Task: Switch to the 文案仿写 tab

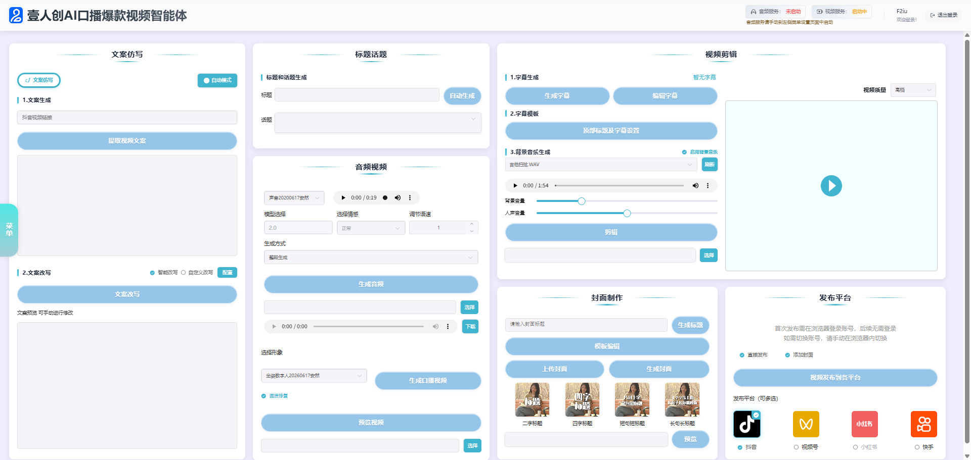Action: click(x=39, y=80)
